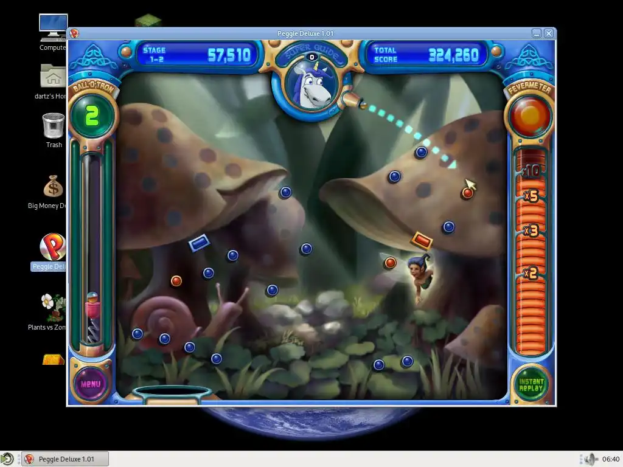Image resolution: width=623 pixels, height=467 pixels.
Task: Click the spare ball in Ball-O-Tron tube
Action: coord(92,297)
